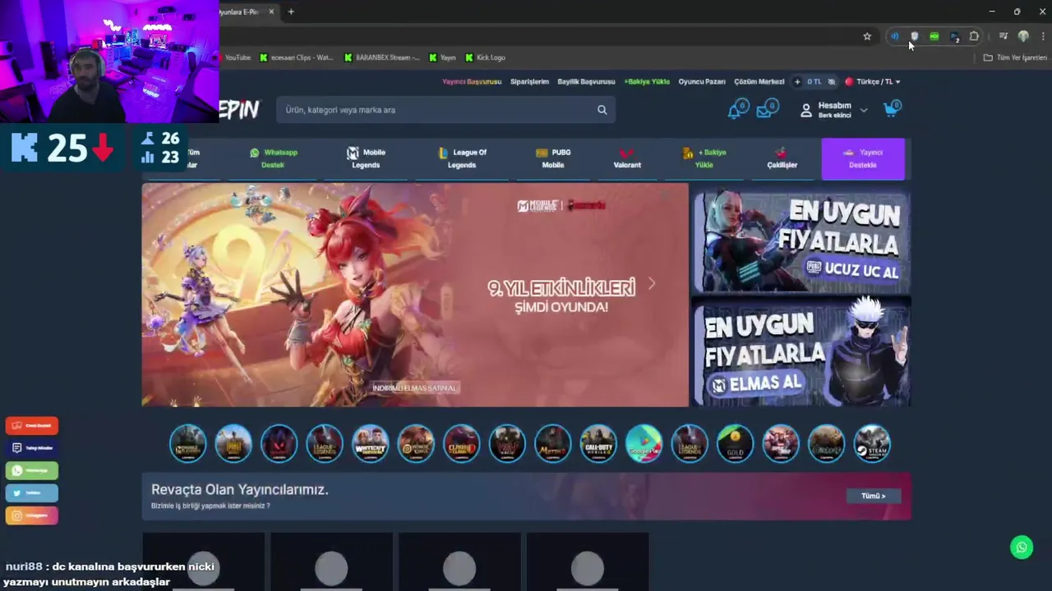Open the messages envelope icon
The width and height of the screenshot is (1052, 591).
tap(766, 110)
